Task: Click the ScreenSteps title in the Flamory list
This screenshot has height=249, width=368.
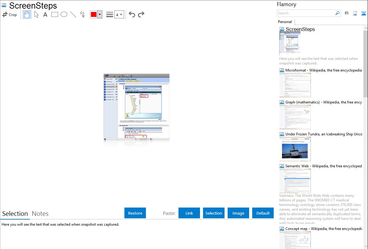Action: pos(300,29)
